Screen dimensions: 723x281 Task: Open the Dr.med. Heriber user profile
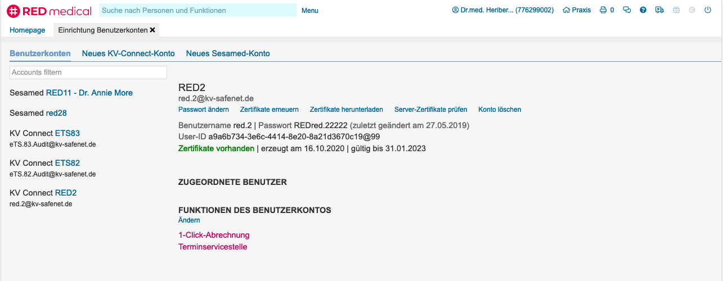[502, 10]
